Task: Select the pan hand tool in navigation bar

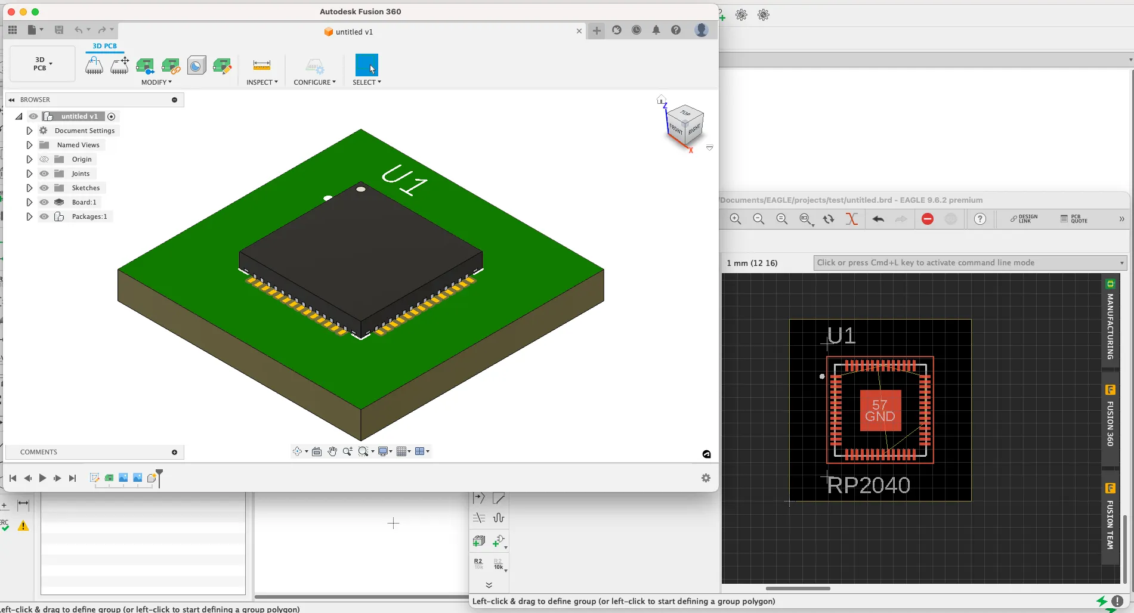Action: pyautogui.click(x=332, y=451)
